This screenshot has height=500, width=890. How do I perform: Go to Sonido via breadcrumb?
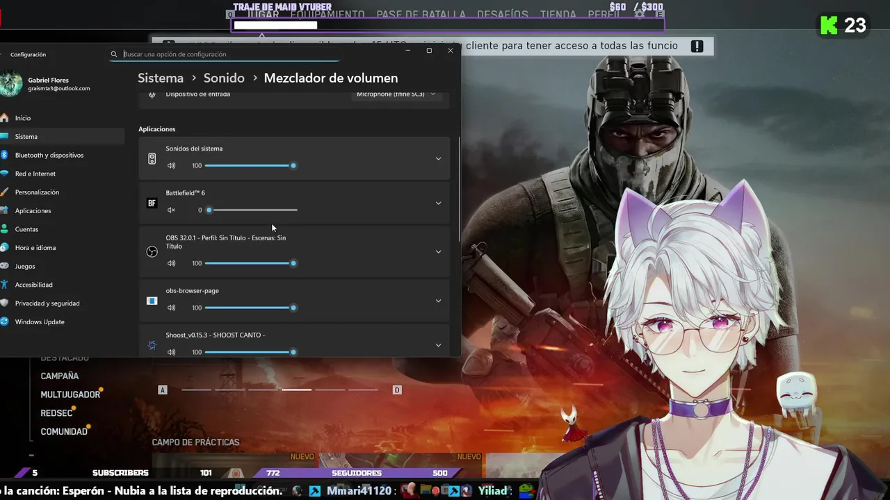point(224,78)
